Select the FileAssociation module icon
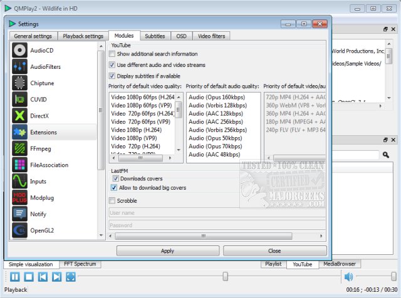Image resolution: width=401 pixels, height=298 pixels. [19, 165]
